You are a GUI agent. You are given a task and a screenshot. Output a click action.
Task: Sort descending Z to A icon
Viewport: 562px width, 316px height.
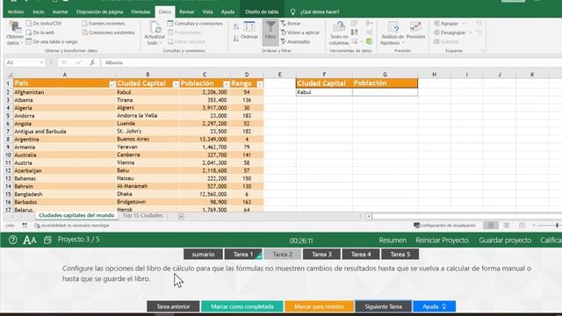coord(236,38)
